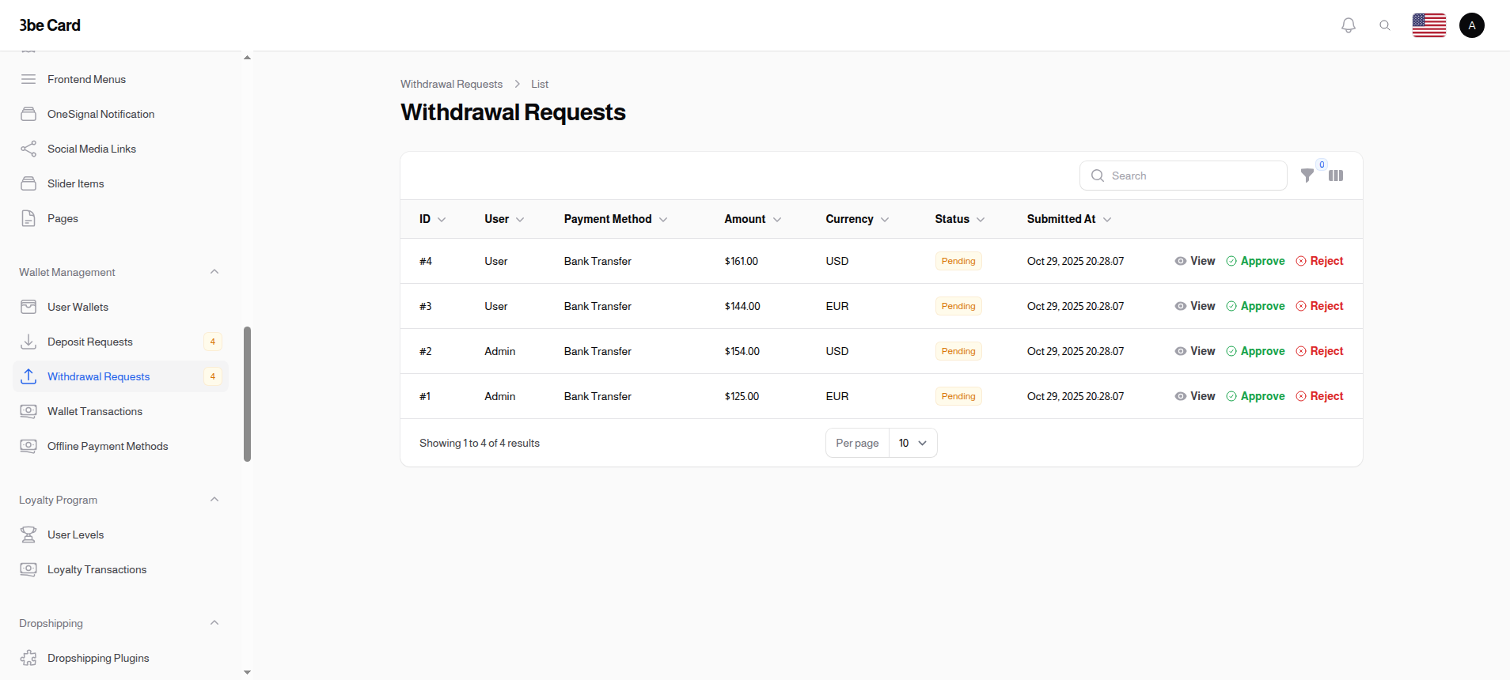Sort table by Payment Method column
The width and height of the screenshot is (1510, 680).
coord(616,219)
